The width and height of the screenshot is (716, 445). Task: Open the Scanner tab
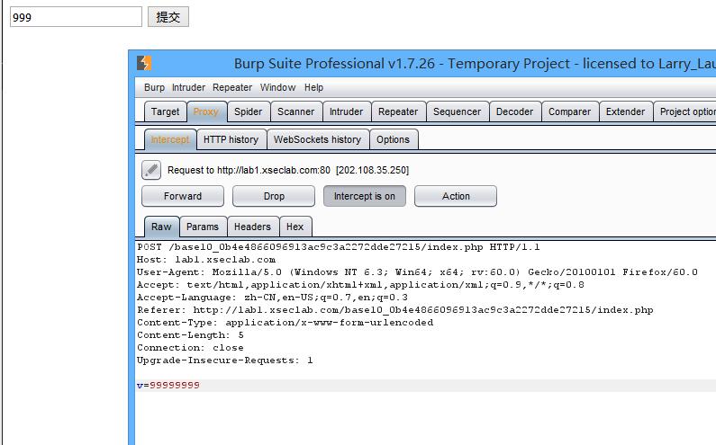click(296, 111)
